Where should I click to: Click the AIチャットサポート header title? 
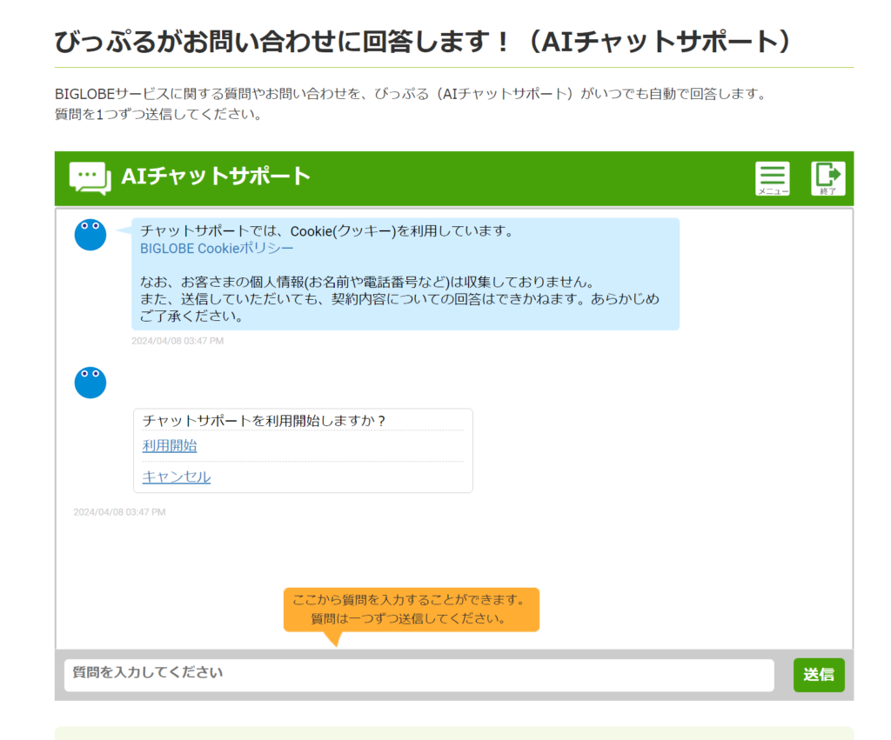click(216, 177)
